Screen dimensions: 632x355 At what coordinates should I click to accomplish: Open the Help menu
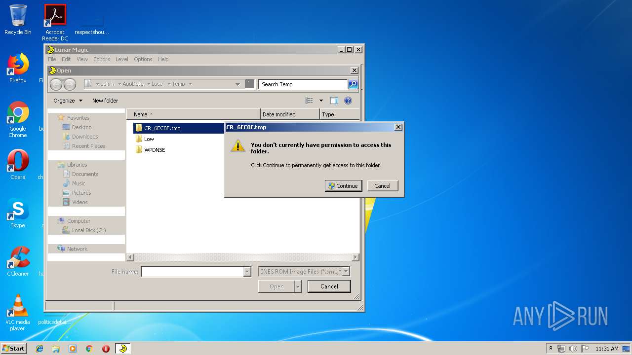tap(163, 59)
